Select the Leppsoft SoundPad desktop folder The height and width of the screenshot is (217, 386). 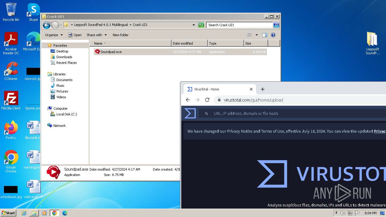point(372,43)
